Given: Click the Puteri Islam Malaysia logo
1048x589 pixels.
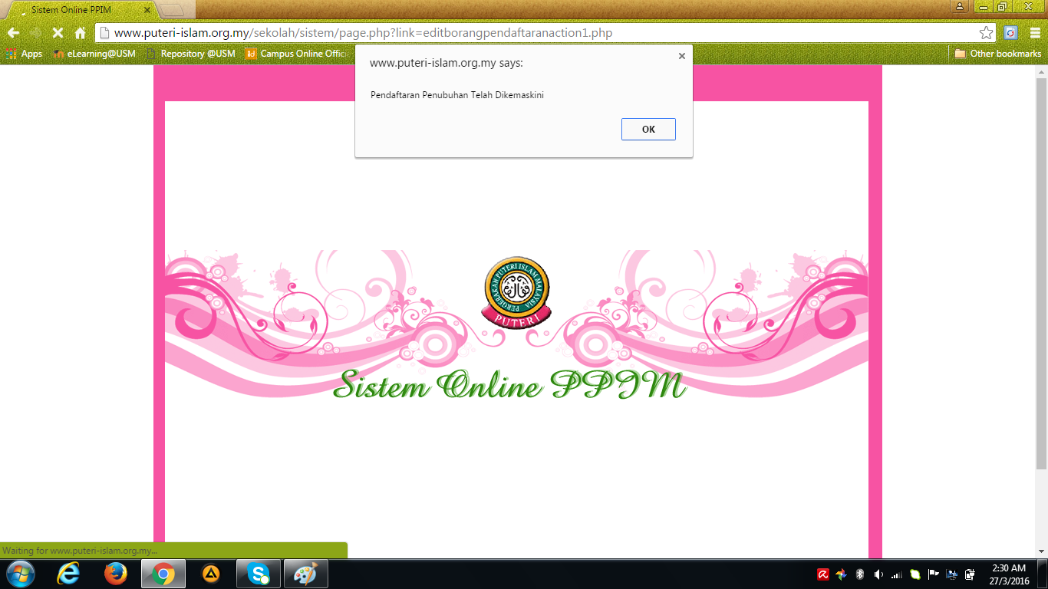Looking at the screenshot, I should click(516, 291).
